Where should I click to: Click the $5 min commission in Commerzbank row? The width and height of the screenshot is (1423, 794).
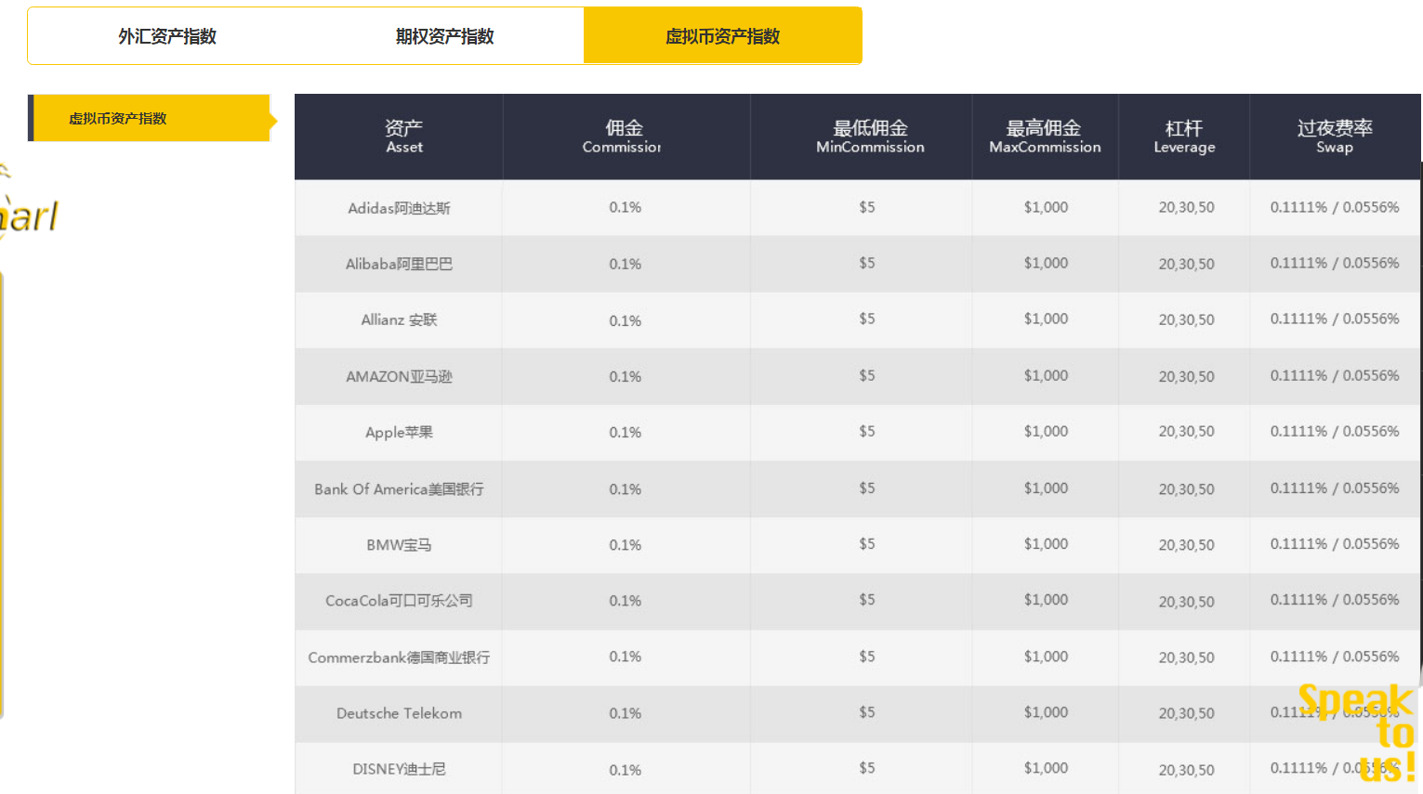click(867, 656)
